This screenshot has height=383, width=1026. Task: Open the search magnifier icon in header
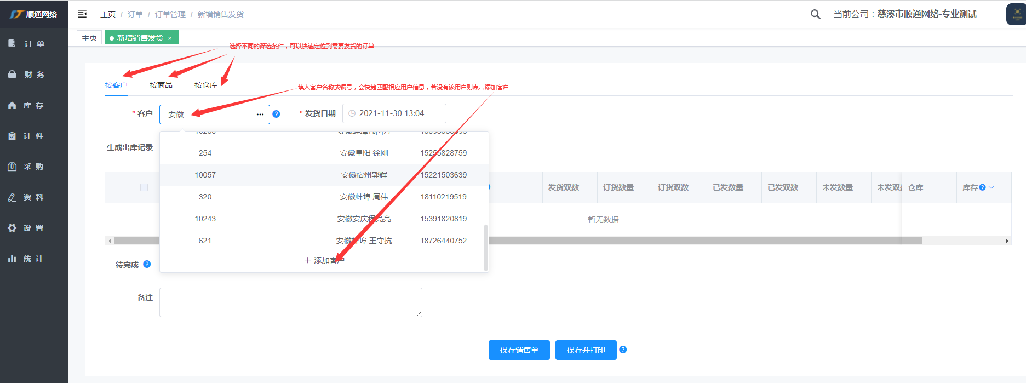pos(815,14)
